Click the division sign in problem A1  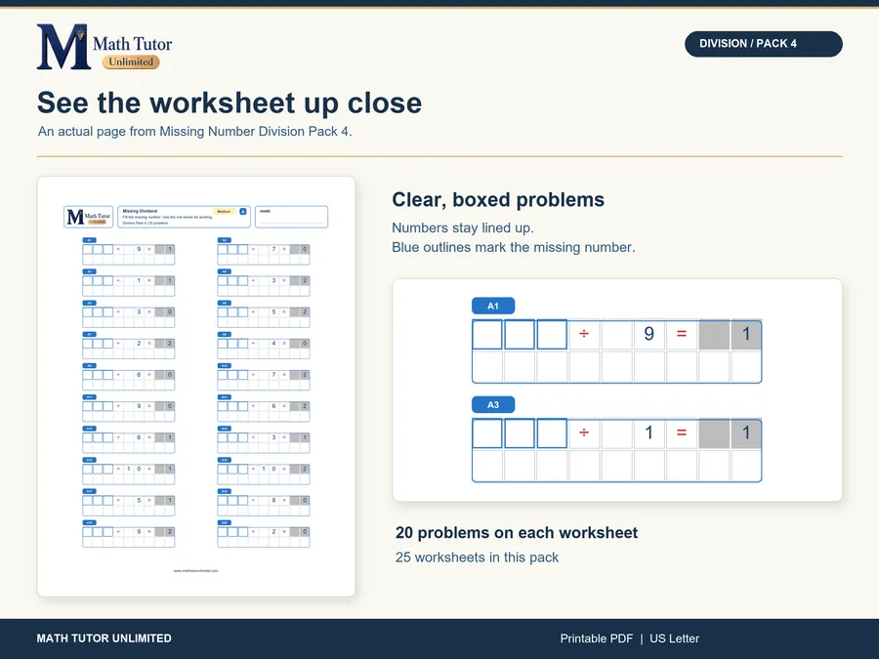(x=584, y=334)
